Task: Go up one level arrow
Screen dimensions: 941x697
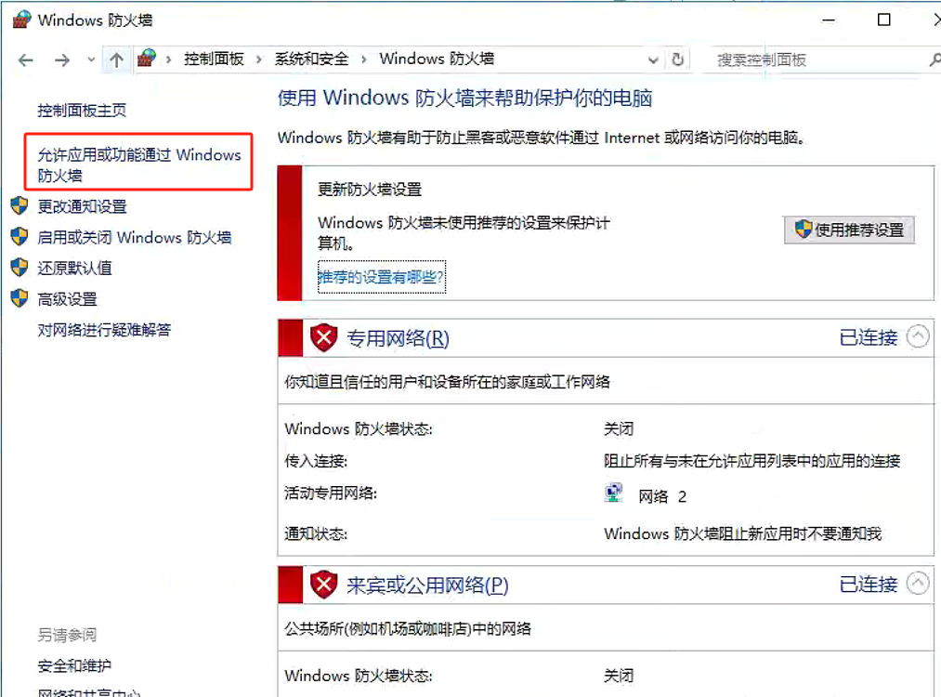Action: pos(116,60)
